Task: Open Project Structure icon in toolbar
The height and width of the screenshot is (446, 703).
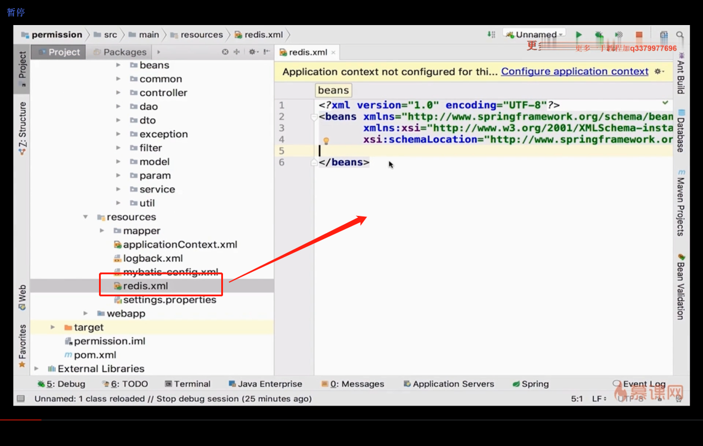Action: [664, 35]
